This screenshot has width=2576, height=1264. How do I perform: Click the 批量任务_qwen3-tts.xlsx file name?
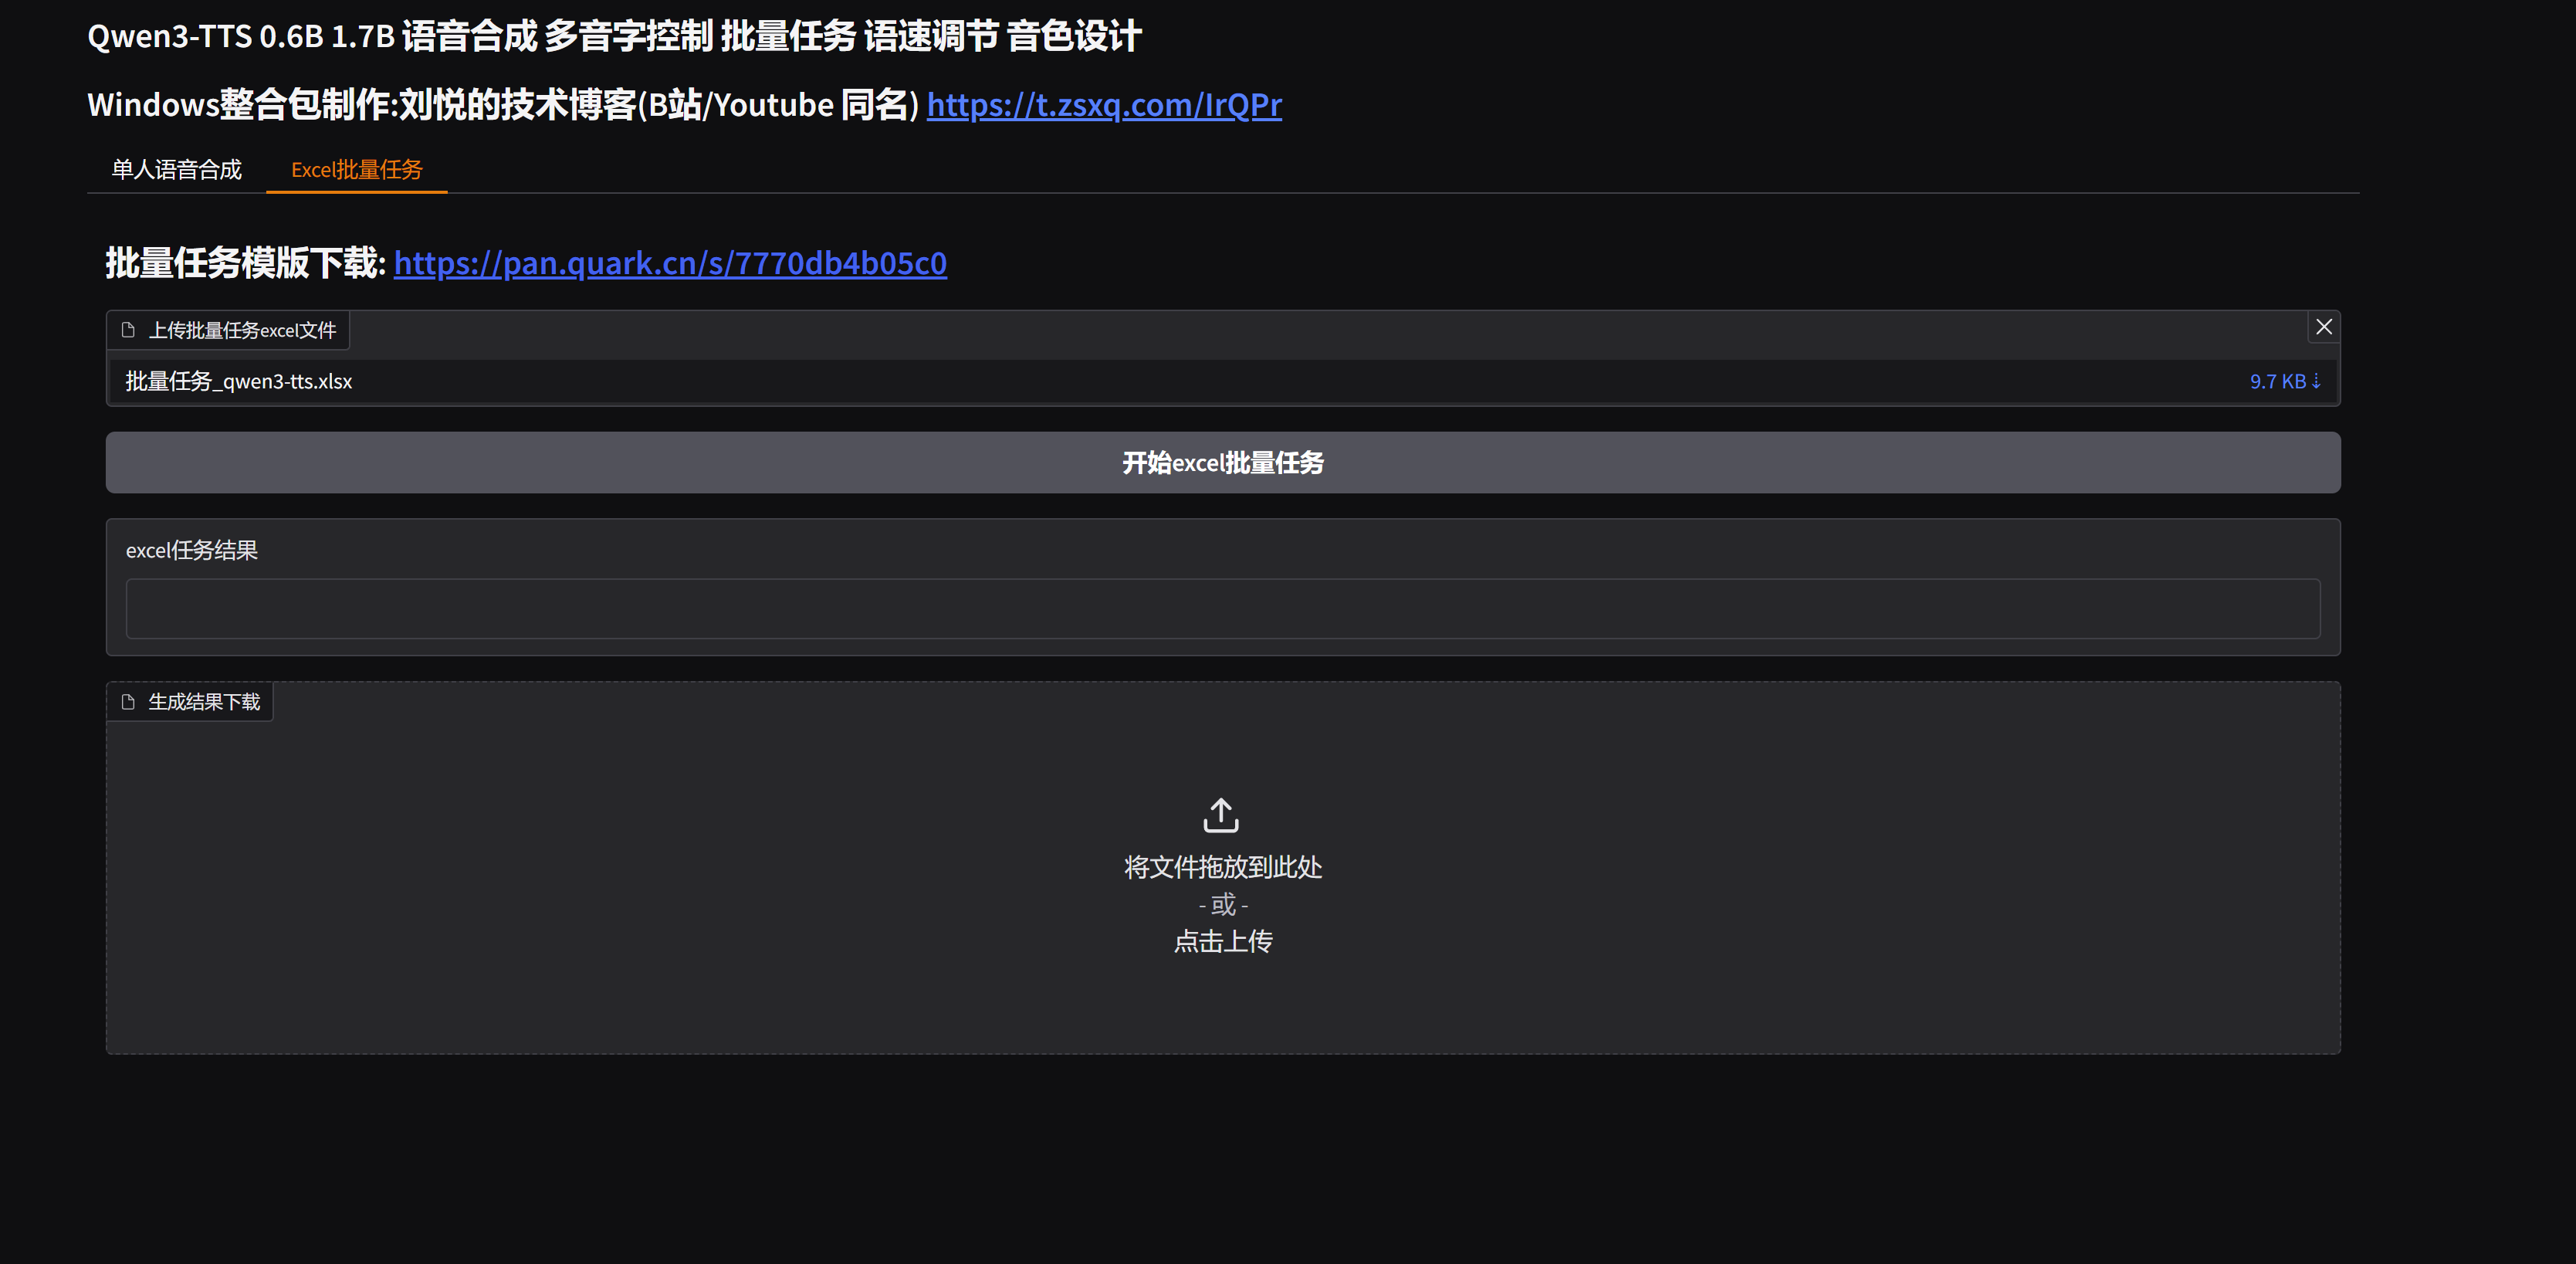(238, 381)
